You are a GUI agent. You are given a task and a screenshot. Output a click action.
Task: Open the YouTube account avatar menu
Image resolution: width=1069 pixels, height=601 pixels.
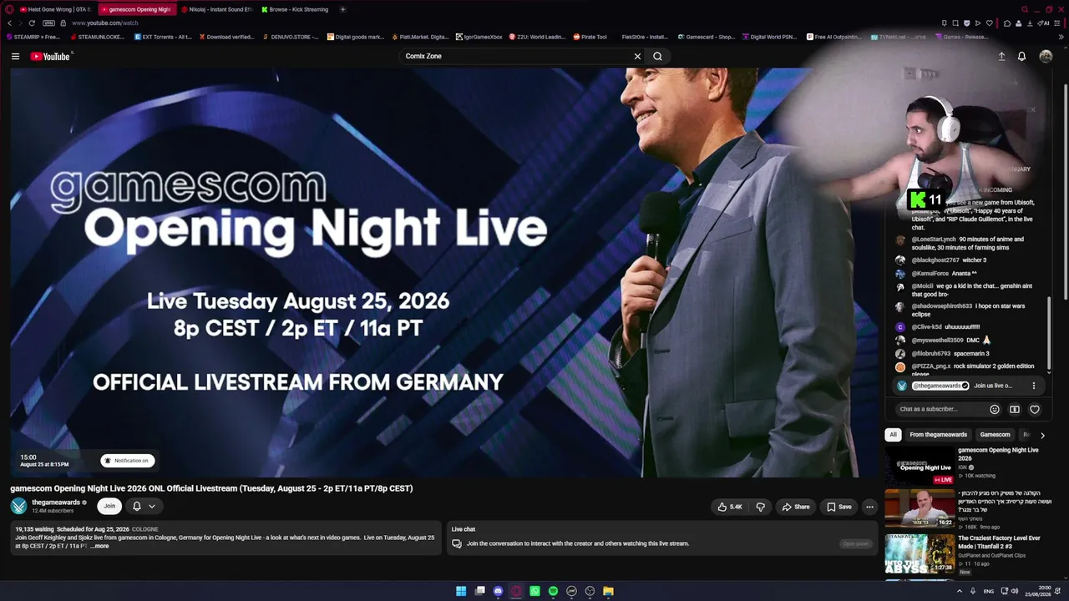pos(1046,56)
